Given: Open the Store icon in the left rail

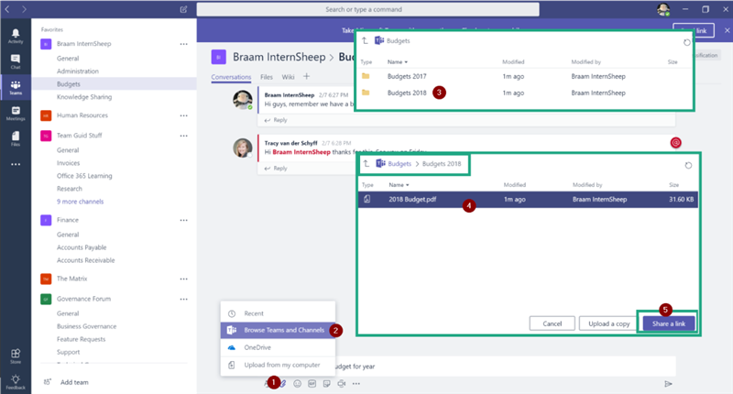Looking at the screenshot, I should [x=16, y=356].
